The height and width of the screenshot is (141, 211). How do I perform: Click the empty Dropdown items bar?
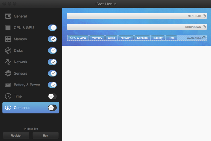[137, 27]
